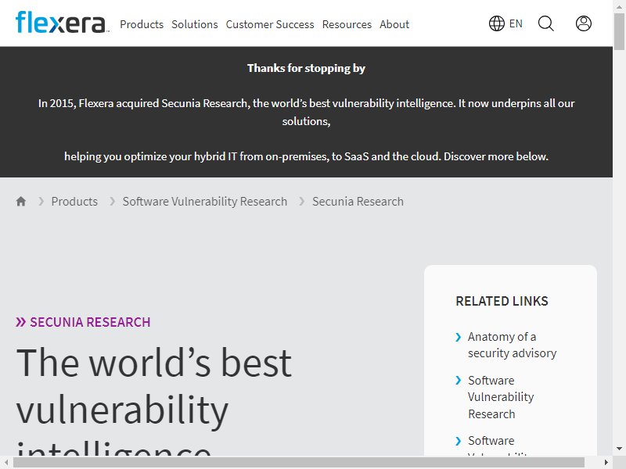Open Software Vulnerability Research related link
626x469 pixels.
coord(501,397)
